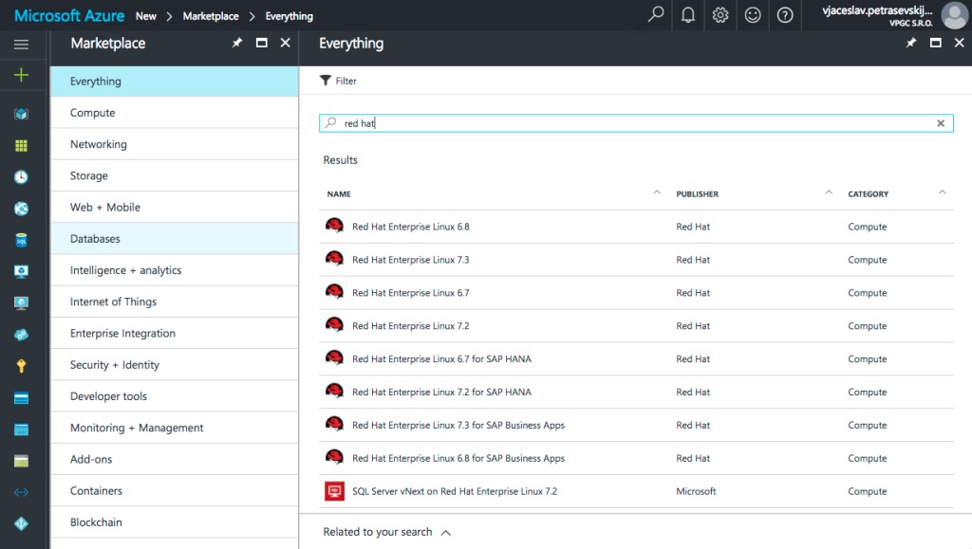Viewport: 972px width, 549px height.
Task: Open the user account avatar menu
Action: (954, 15)
